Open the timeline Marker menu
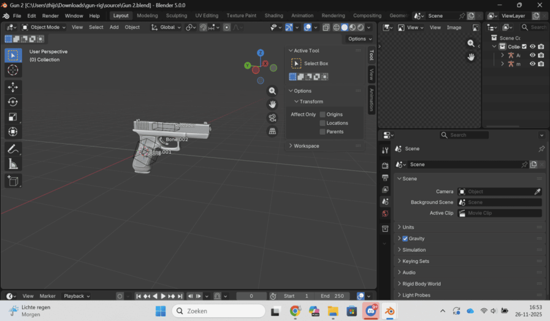The height and width of the screenshot is (321, 550). point(47,296)
